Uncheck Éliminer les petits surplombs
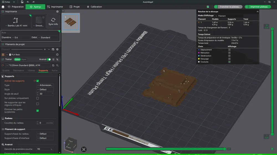 coord(38,111)
